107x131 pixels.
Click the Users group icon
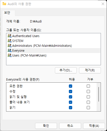(10, 55)
